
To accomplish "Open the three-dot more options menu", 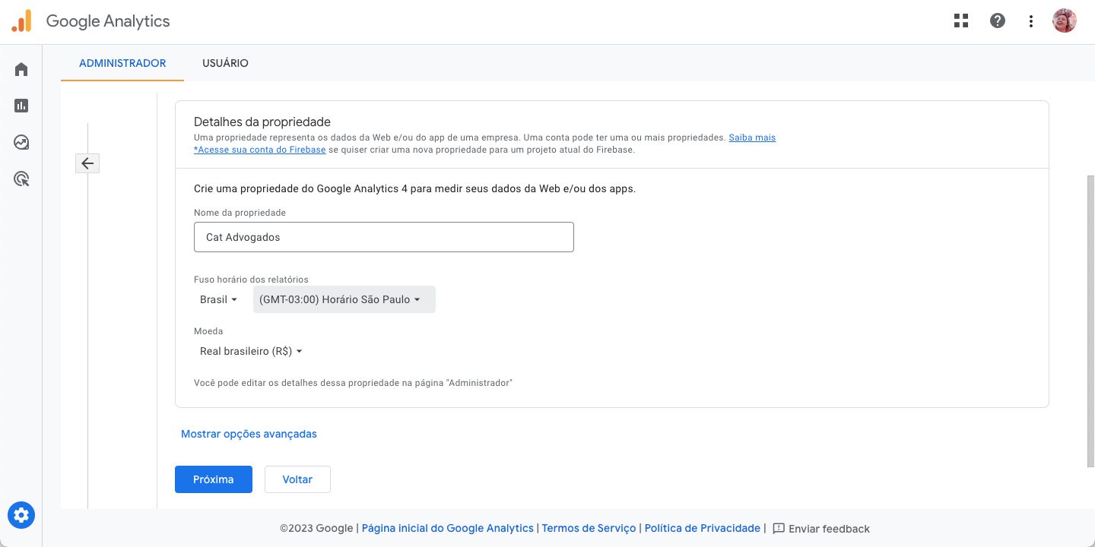I will [x=1031, y=21].
